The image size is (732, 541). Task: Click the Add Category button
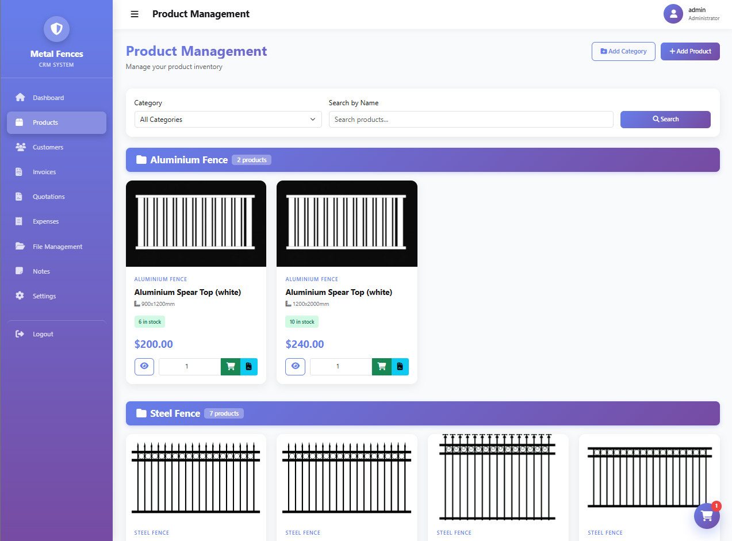click(623, 51)
